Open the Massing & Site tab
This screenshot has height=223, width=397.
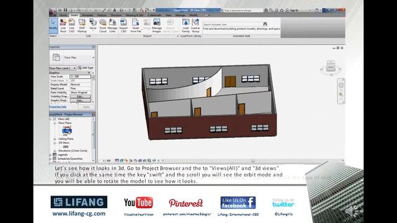point(134,15)
